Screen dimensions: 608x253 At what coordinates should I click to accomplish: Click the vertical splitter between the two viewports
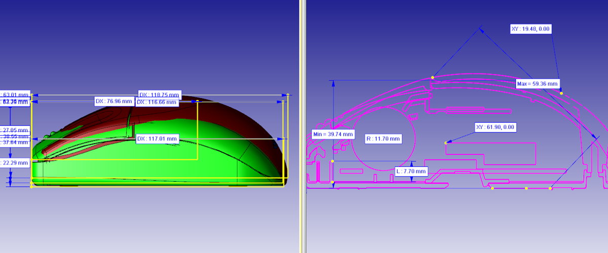(302, 126)
